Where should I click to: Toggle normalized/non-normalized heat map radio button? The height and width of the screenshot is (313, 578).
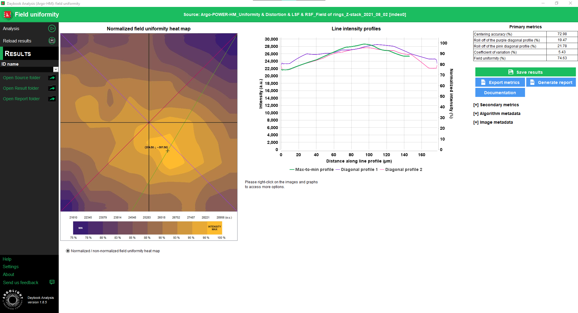click(68, 251)
